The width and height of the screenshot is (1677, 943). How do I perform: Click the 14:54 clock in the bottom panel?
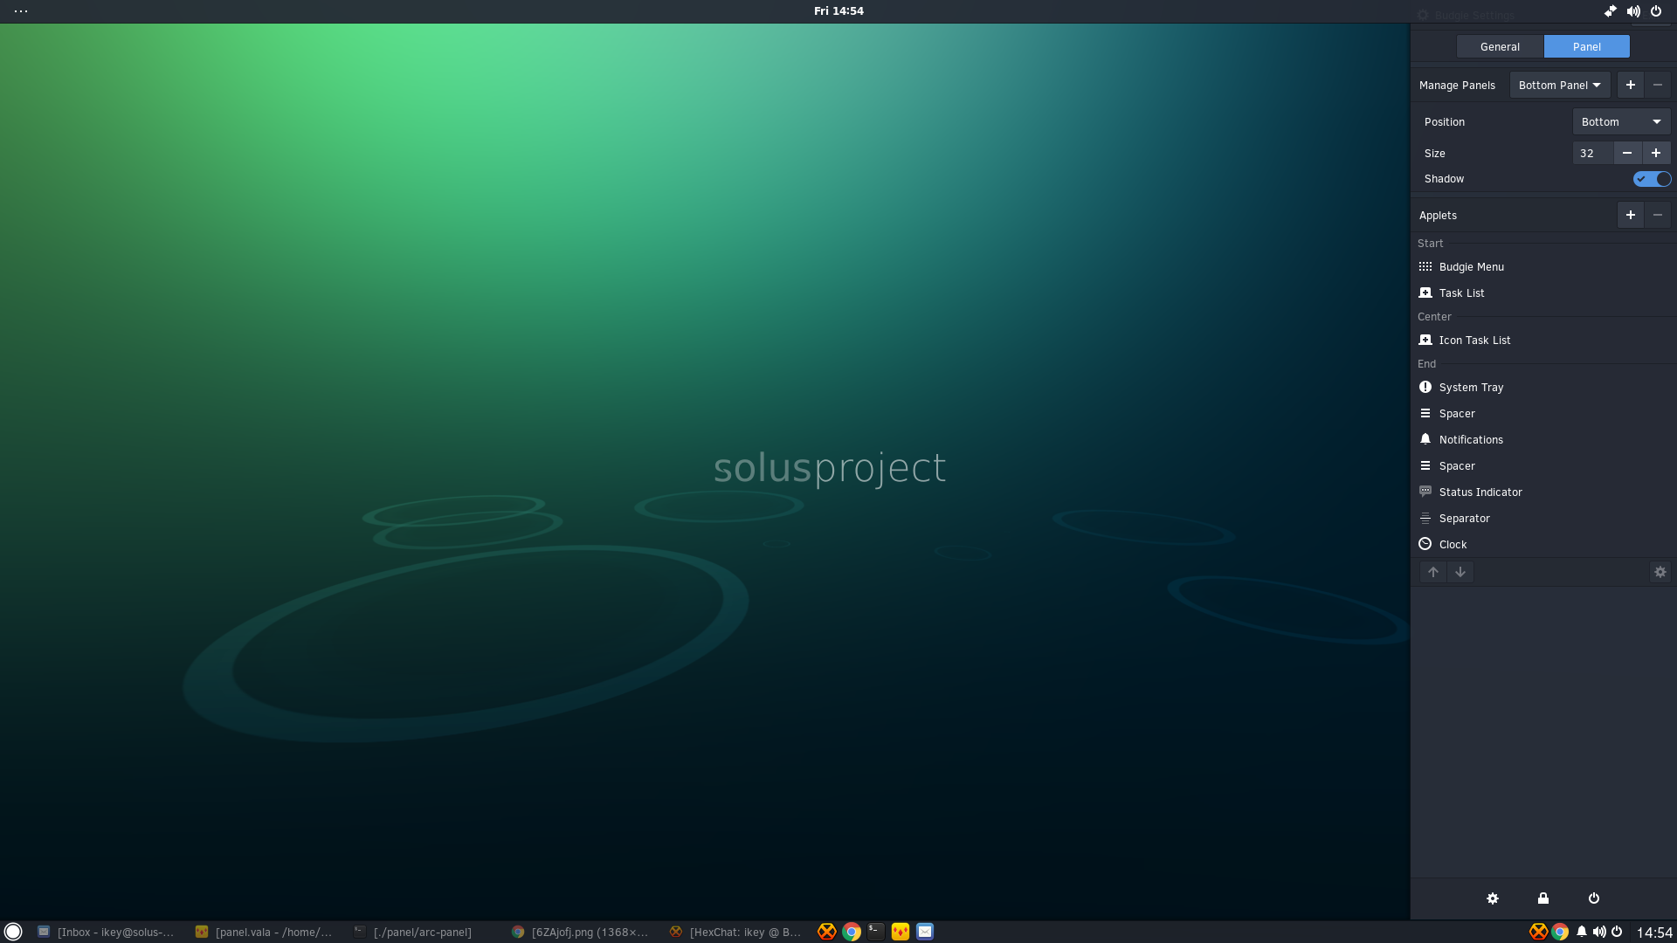[1654, 933]
